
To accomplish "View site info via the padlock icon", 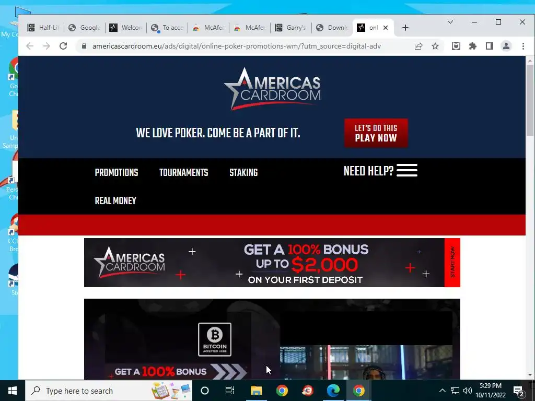I will click(x=84, y=46).
